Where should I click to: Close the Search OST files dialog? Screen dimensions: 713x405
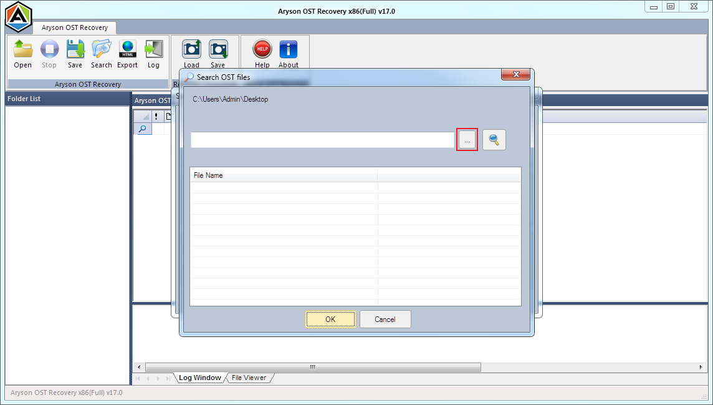(515, 74)
